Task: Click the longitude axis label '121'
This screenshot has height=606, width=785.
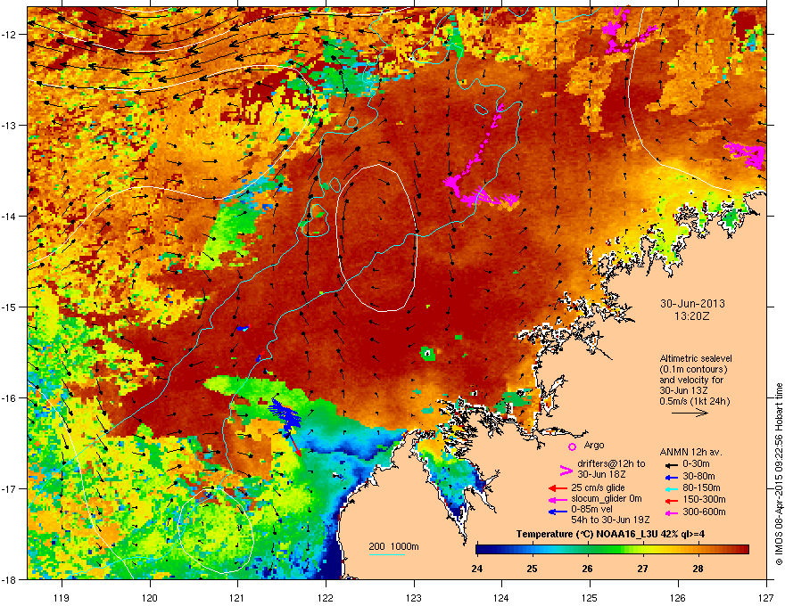Action: pos(237,597)
